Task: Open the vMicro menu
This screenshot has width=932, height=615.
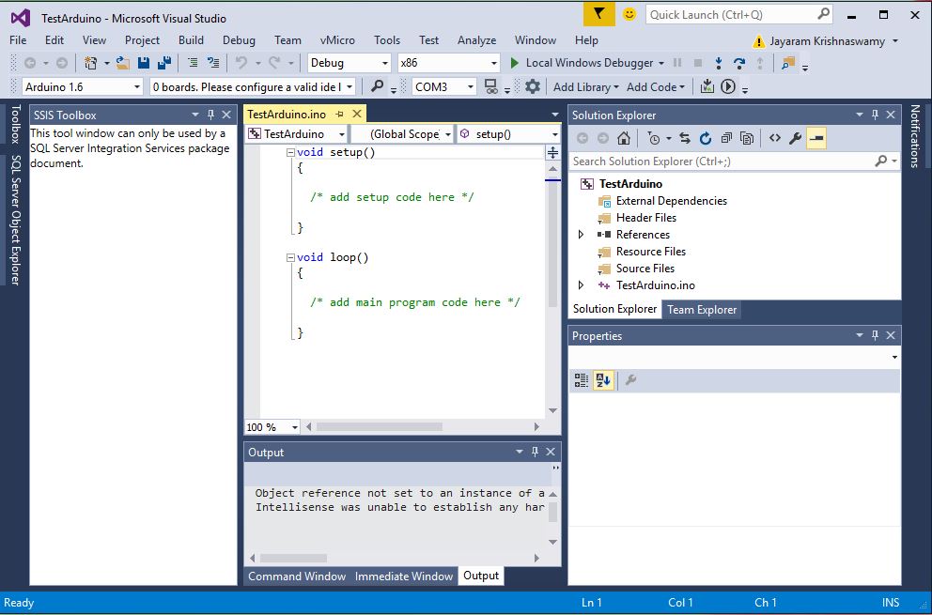Action: tap(338, 40)
